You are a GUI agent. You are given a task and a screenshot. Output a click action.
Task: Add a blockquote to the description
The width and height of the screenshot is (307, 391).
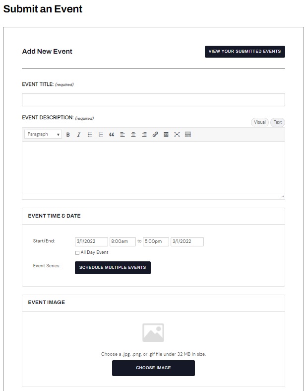tap(112, 135)
